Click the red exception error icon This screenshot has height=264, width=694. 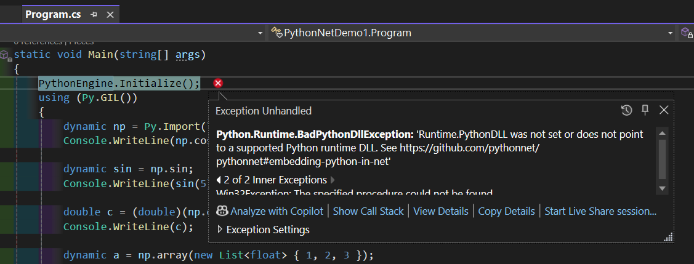[218, 83]
